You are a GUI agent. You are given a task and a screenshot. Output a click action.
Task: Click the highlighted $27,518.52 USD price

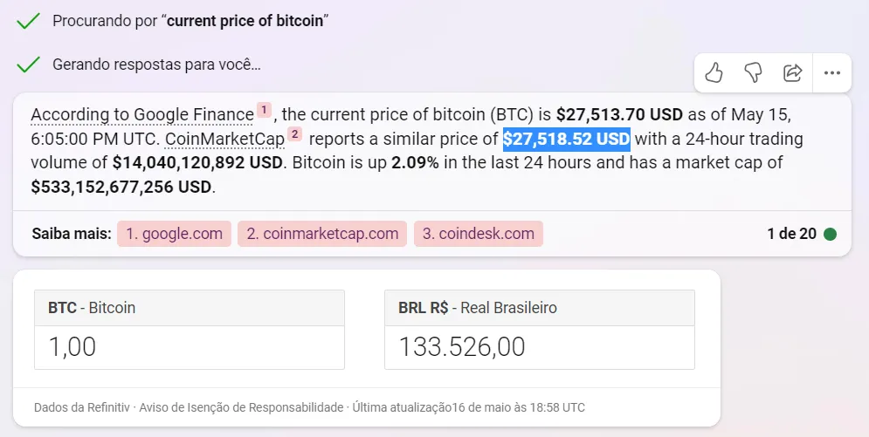point(566,139)
